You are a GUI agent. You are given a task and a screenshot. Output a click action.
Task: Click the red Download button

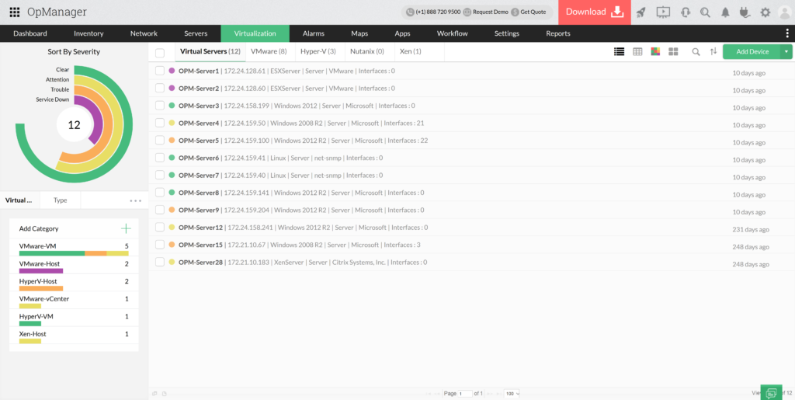click(594, 12)
